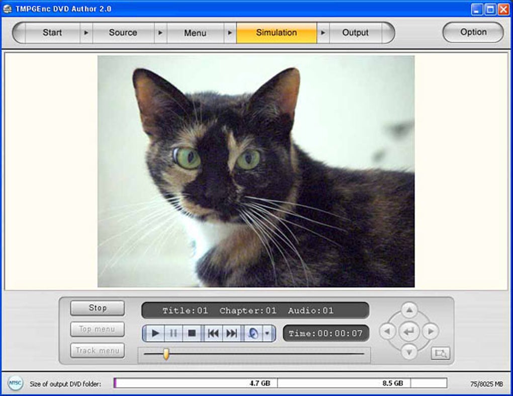Image resolution: width=513 pixels, height=396 pixels.
Task: Open the audio selection dropdown arrow
Action: click(x=267, y=333)
